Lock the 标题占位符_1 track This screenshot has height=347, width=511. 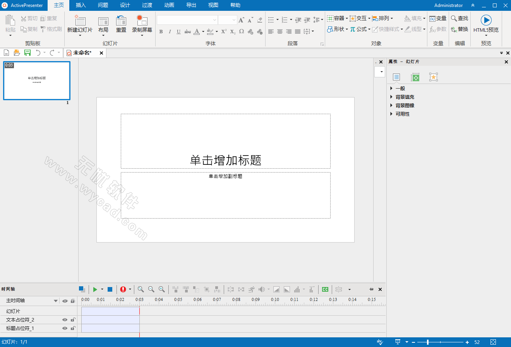point(73,328)
